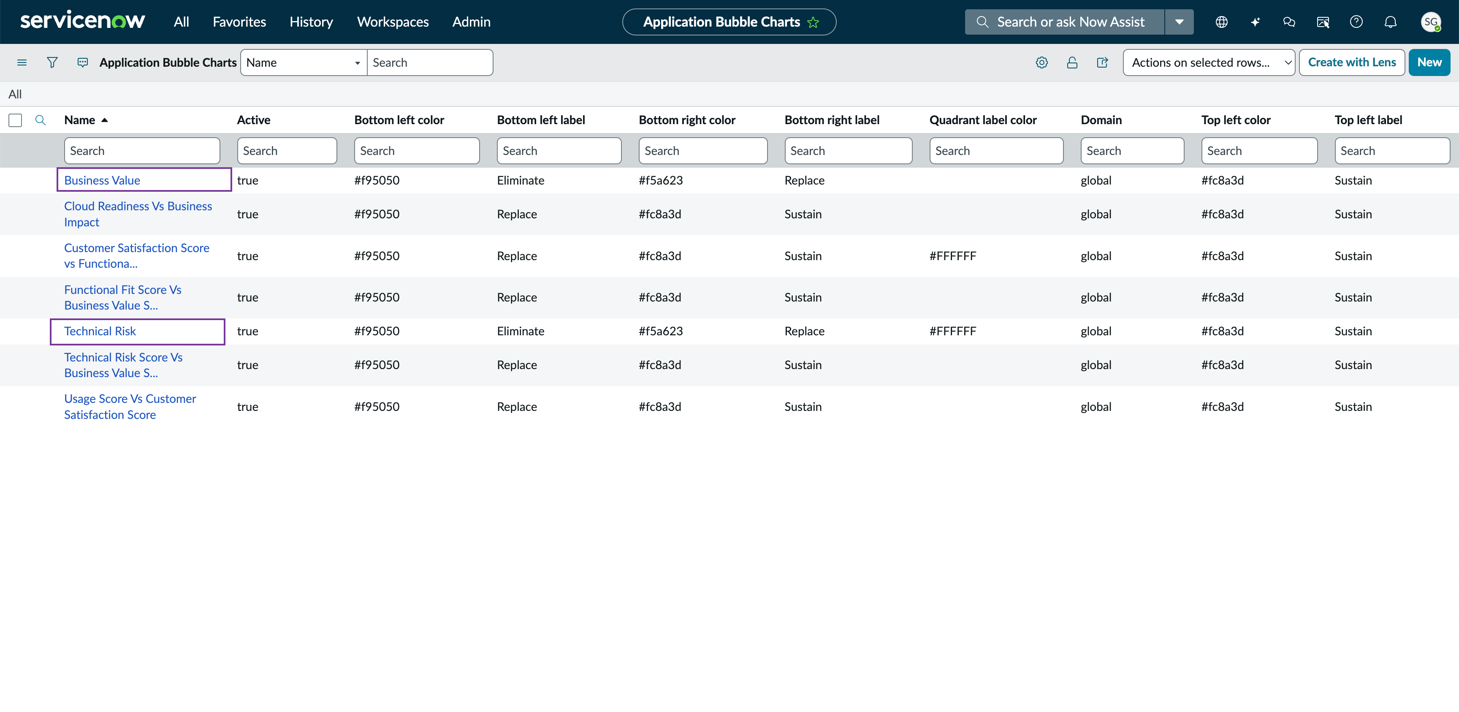
Task: Favorite Application Bubble Charts with star icon
Action: pos(814,22)
